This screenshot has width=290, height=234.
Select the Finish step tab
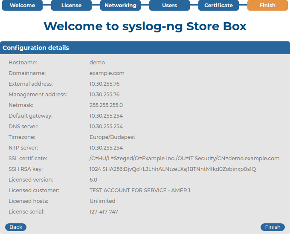coord(267,6)
